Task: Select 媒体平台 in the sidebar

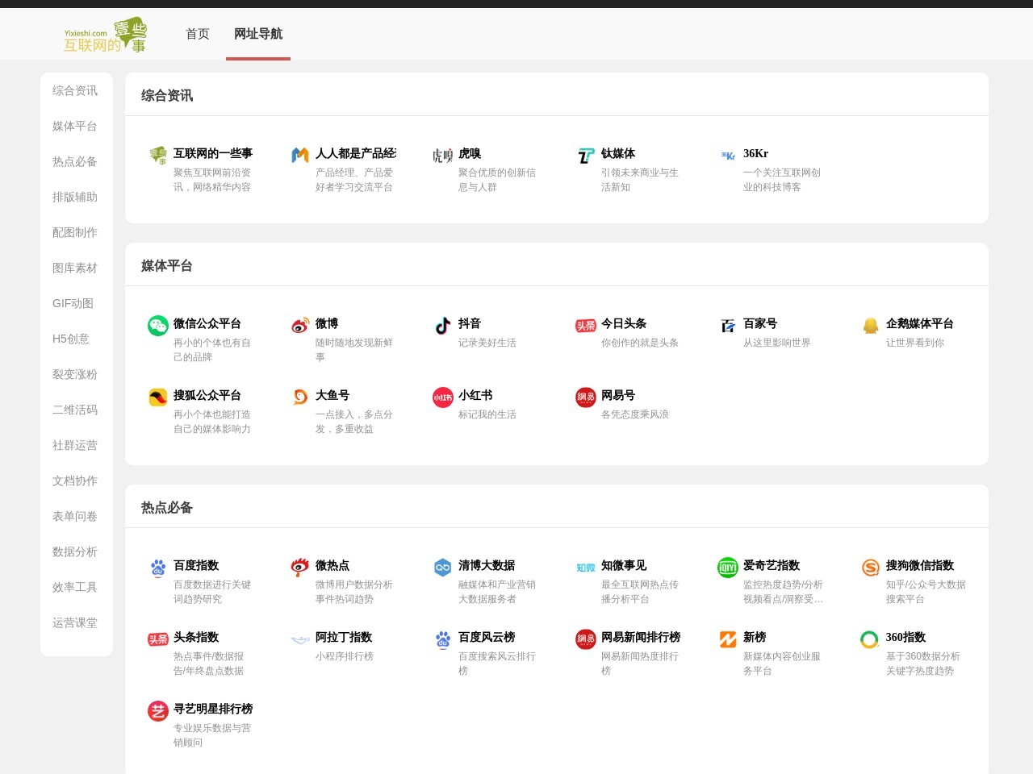Action: [x=75, y=127]
